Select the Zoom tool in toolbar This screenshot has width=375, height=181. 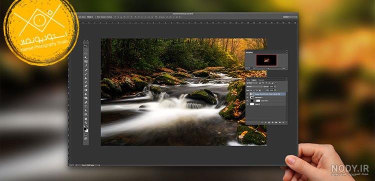coord(86,123)
